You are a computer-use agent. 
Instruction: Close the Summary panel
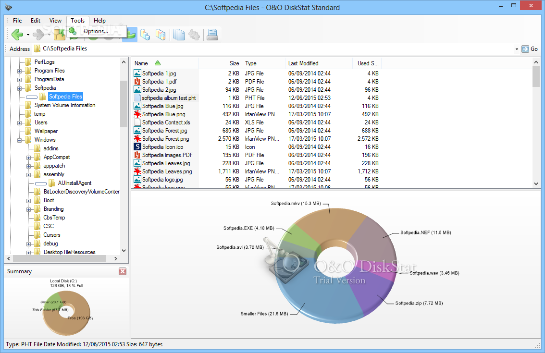123,271
